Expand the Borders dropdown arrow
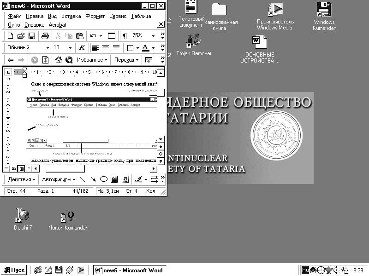The height and width of the screenshot is (276, 369). point(137,48)
